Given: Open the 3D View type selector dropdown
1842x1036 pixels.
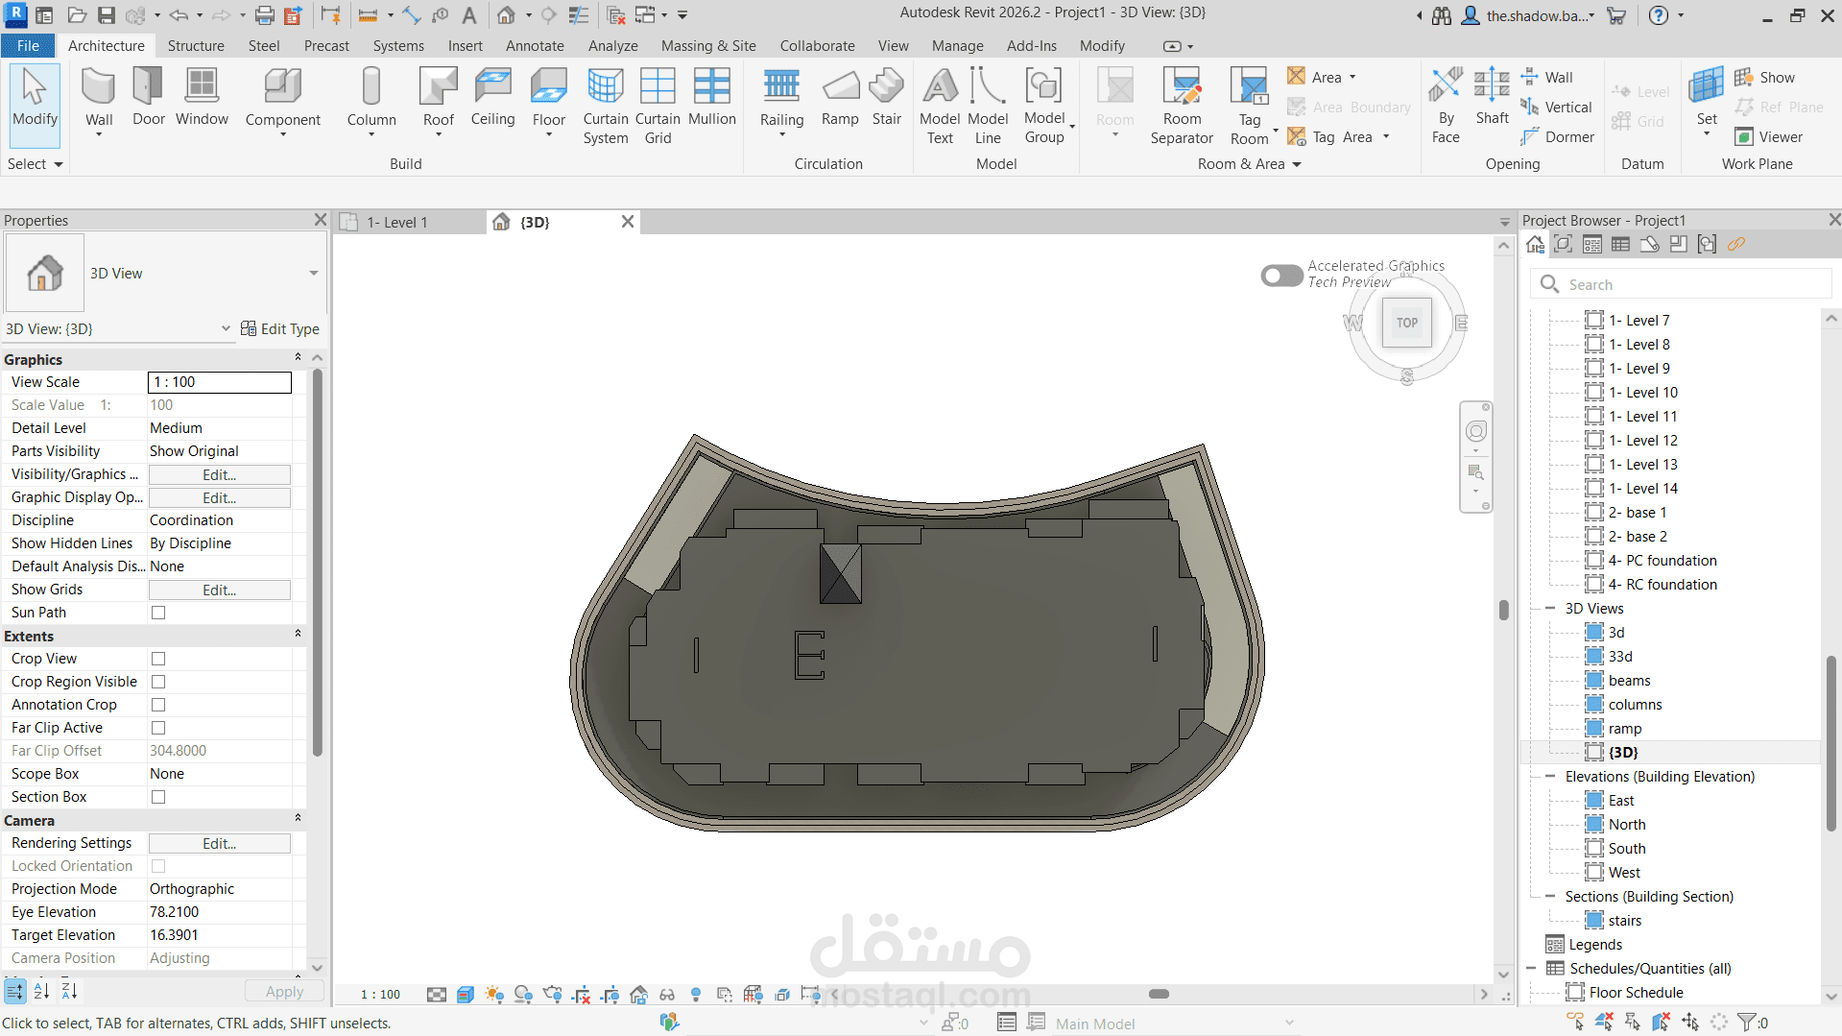Looking at the screenshot, I should pyautogui.click(x=313, y=274).
